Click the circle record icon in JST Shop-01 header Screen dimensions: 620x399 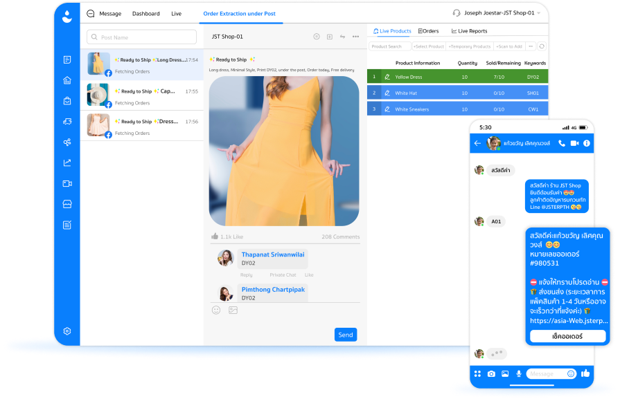(x=317, y=37)
